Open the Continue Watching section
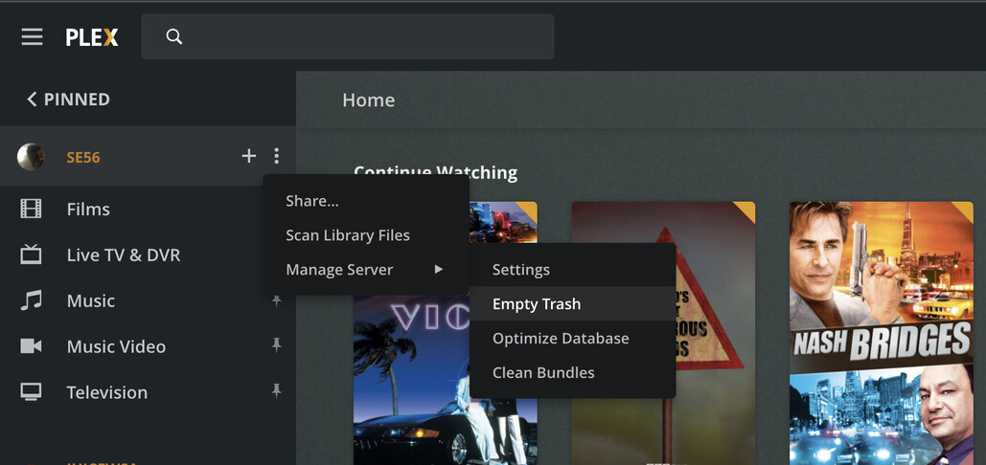The width and height of the screenshot is (986, 465). tap(435, 172)
